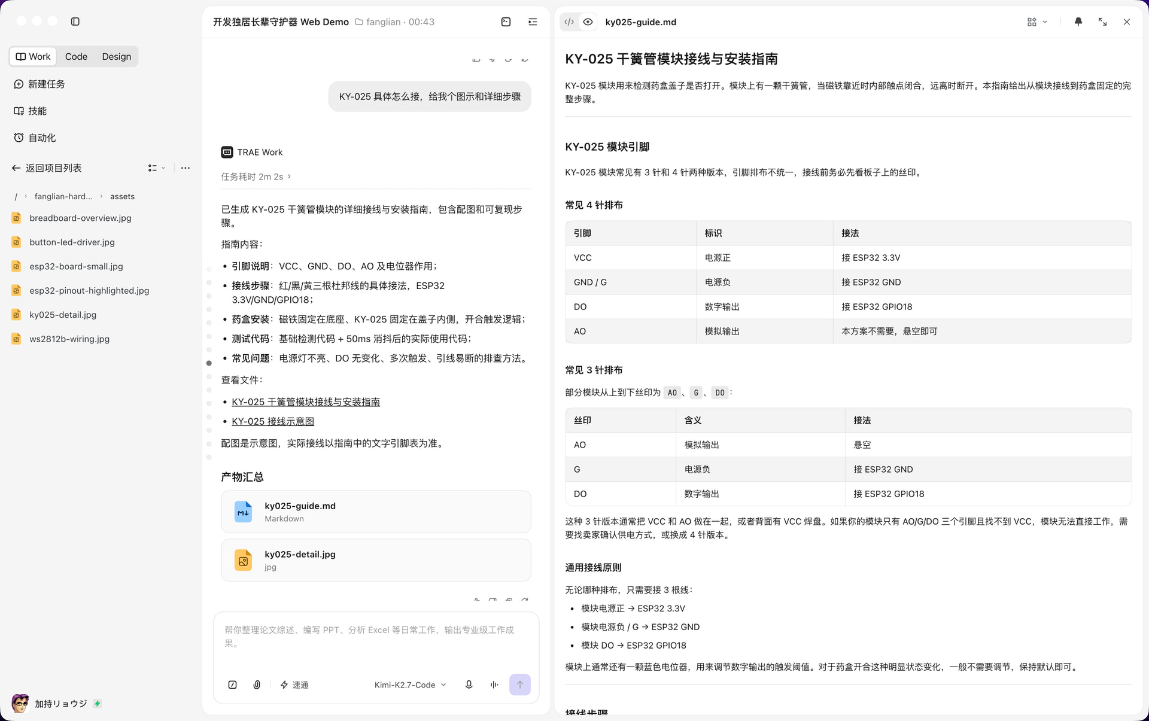Click heading 通用接线原则
The image size is (1149, 721).
coord(593,568)
